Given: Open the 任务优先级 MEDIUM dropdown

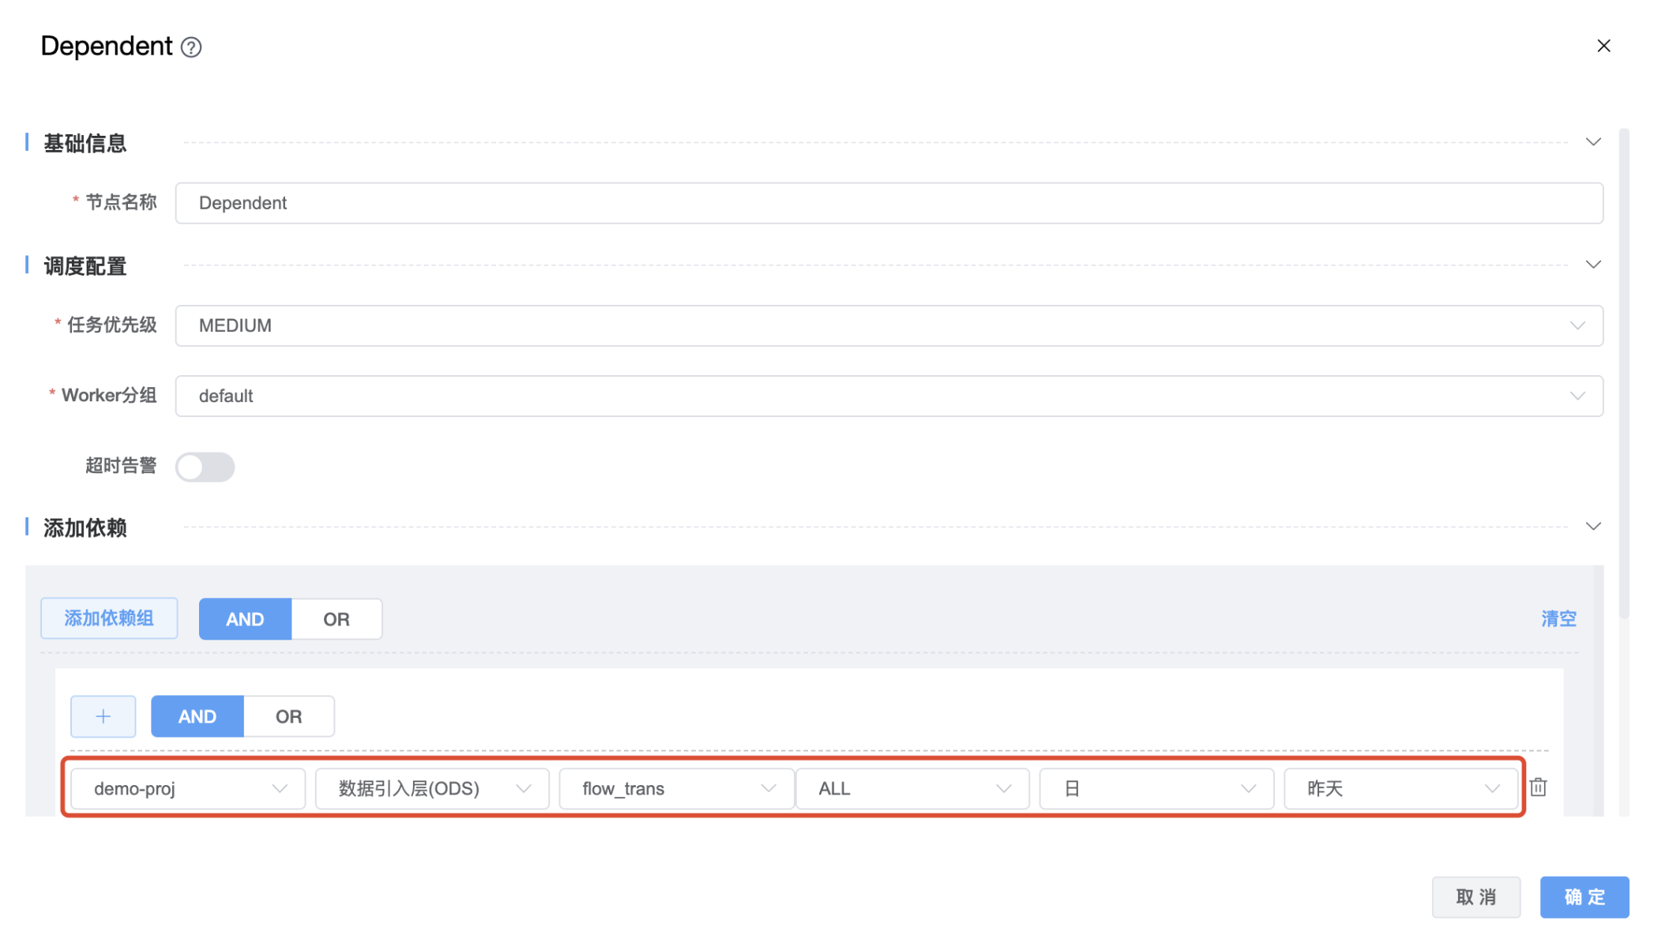Looking at the screenshot, I should (889, 325).
